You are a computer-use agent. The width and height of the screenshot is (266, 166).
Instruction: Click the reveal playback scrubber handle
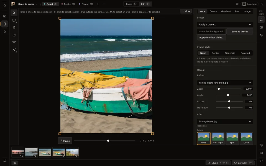(x=108, y=141)
